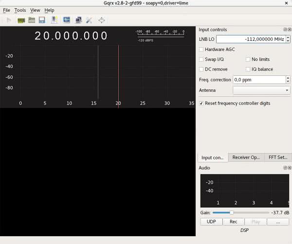Click the Freq. correction spinner arrows
Image resolution: width=292 pixels, height=244 pixels.
(x=288, y=80)
